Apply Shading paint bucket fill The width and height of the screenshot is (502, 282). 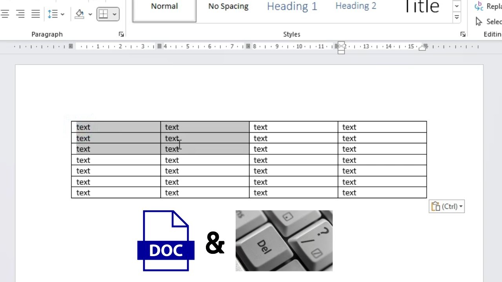(80, 14)
